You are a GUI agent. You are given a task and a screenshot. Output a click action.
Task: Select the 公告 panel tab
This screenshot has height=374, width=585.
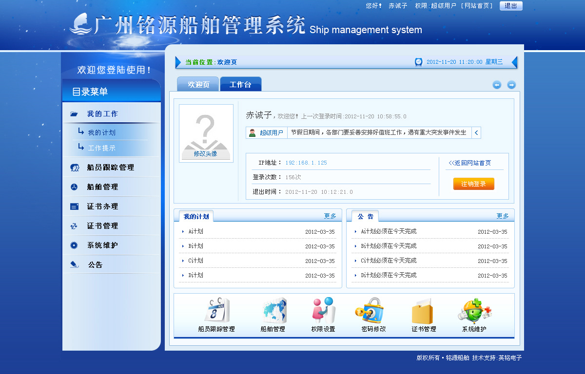pos(365,216)
